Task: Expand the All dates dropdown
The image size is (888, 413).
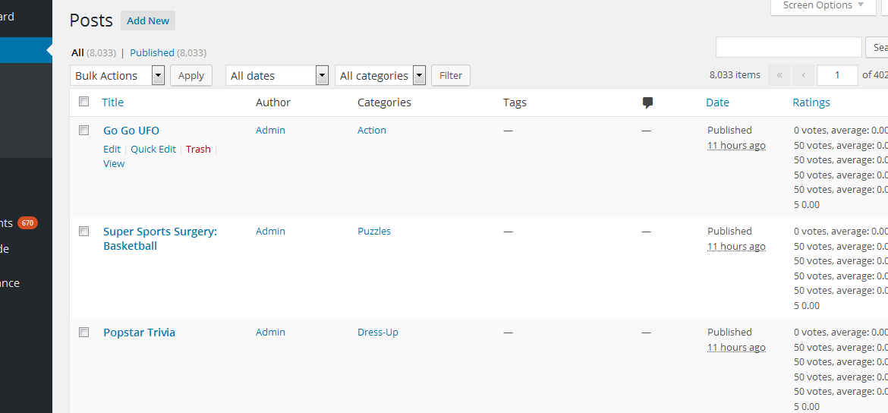Action: (277, 75)
